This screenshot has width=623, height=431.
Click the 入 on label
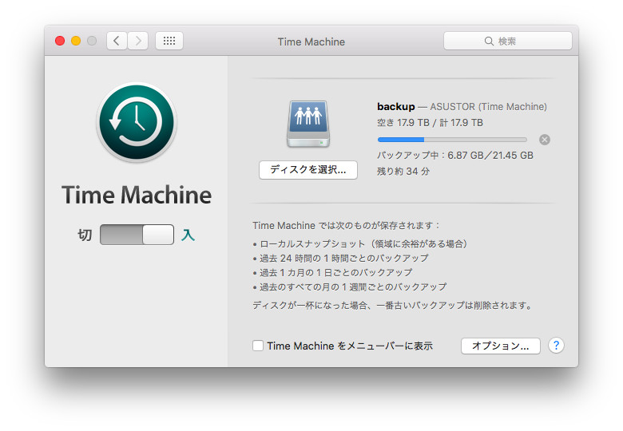coord(188,235)
